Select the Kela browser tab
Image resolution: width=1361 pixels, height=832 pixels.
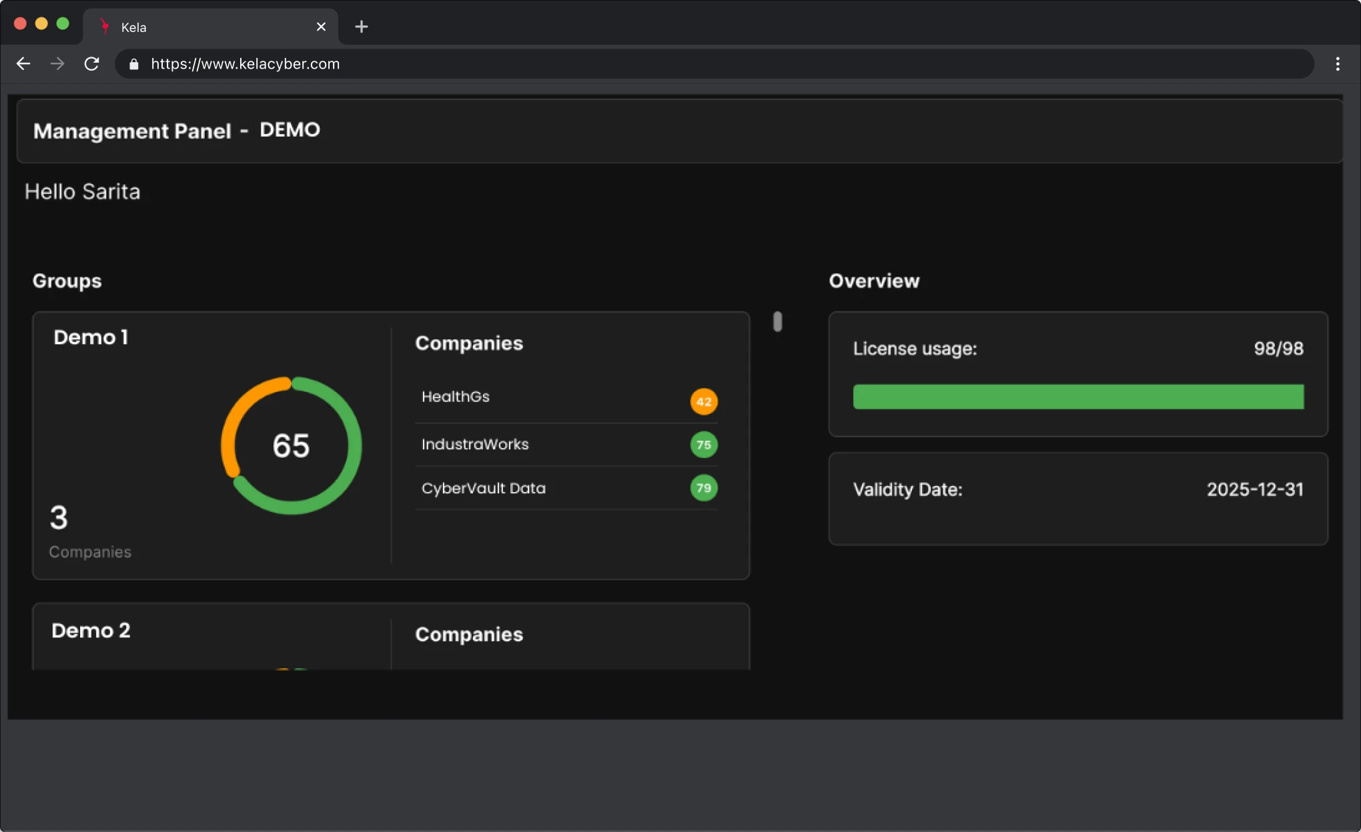[211, 27]
